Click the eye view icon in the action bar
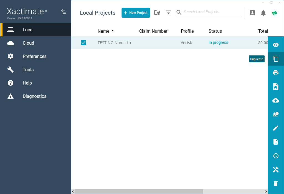Image resolution: width=284 pixels, height=194 pixels. [x=276, y=45]
